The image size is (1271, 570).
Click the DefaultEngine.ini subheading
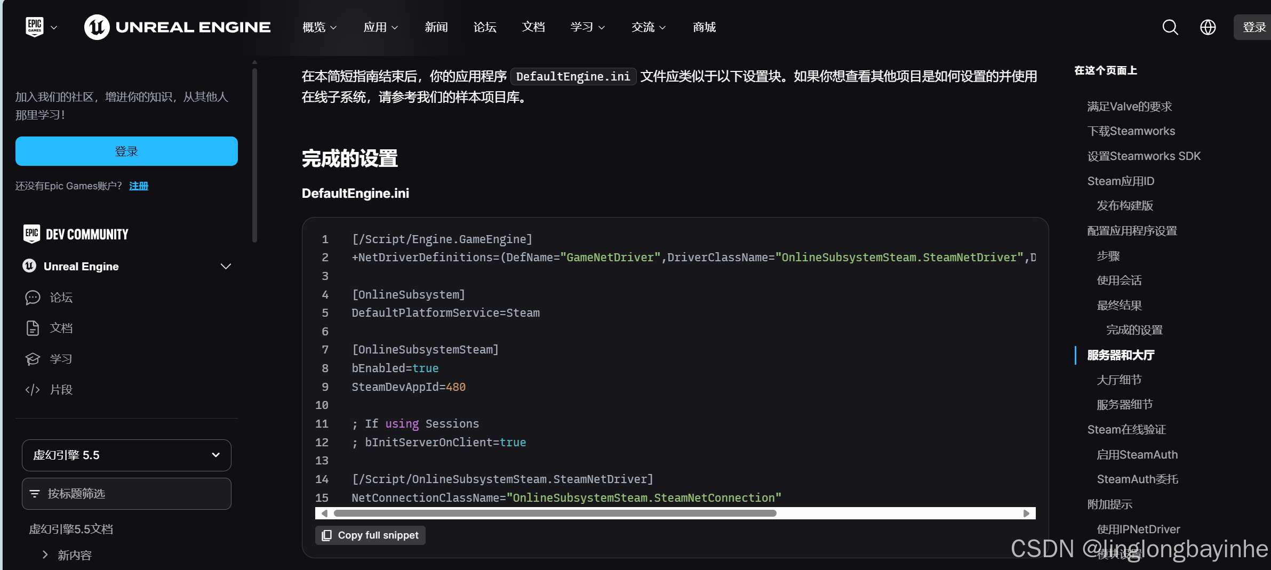(x=355, y=193)
